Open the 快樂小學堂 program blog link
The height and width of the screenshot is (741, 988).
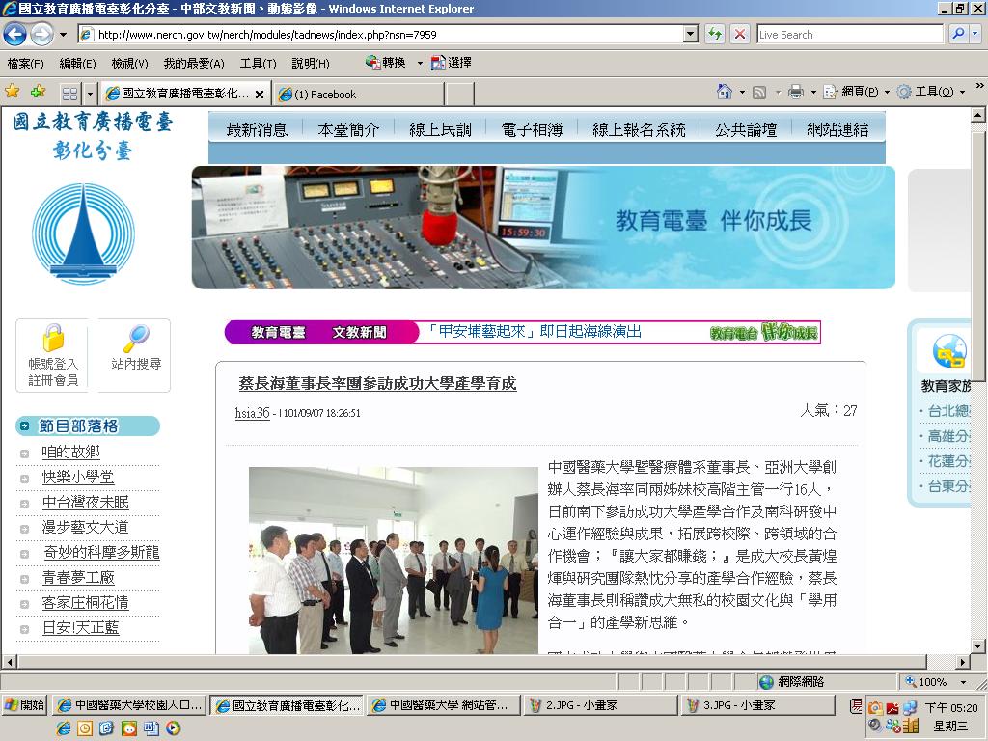tap(78, 477)
